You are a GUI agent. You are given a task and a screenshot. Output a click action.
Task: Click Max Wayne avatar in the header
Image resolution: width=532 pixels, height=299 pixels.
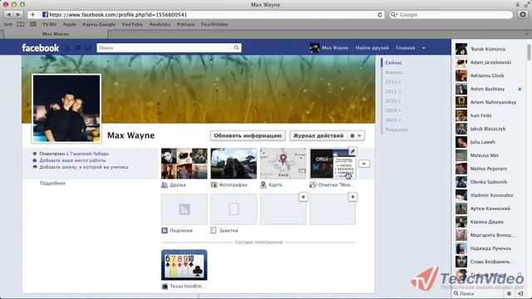[x=314, y=48]
